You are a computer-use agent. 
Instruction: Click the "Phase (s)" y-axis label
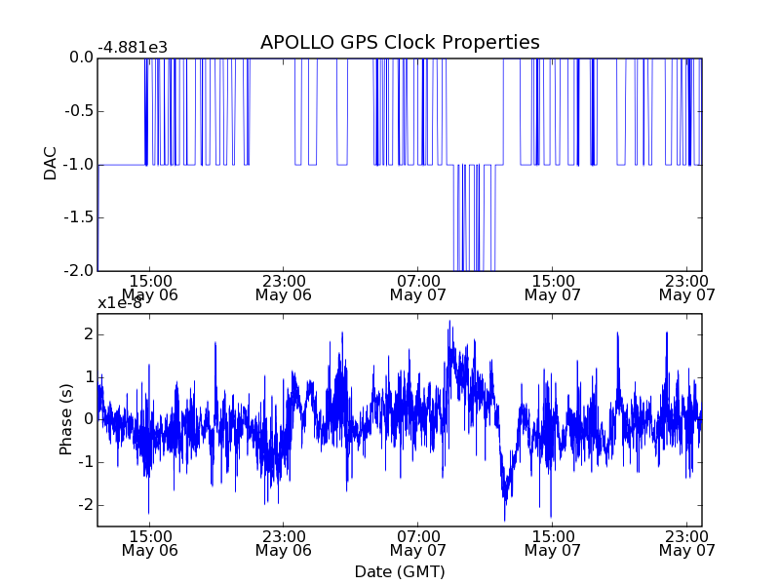tap(65, 419)
